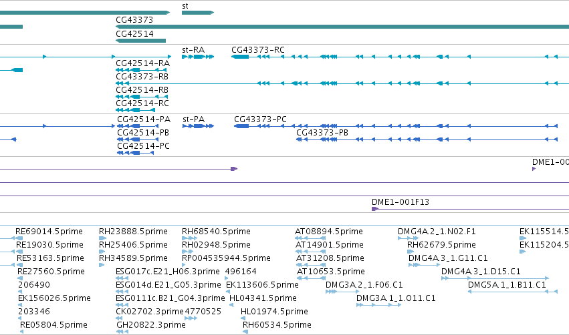Click the st-RA transcript label
Image resolution: width=569 pixels, height=335 pixels.
(x=193, y=50)
